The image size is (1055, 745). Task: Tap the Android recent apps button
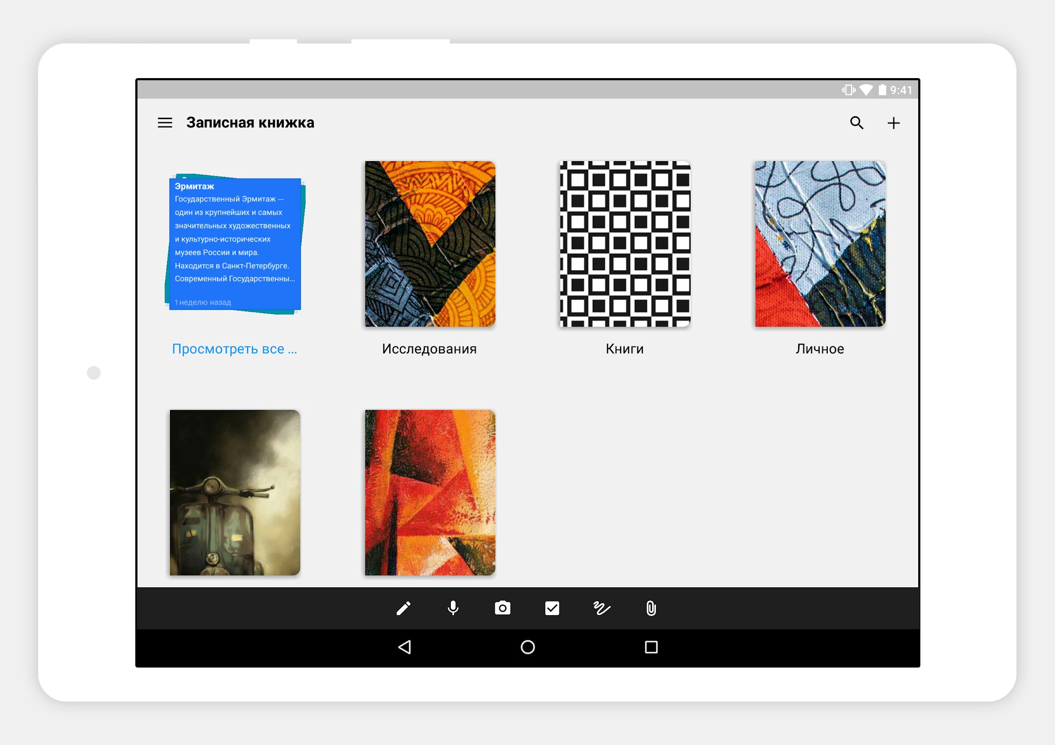pos(651,647)
